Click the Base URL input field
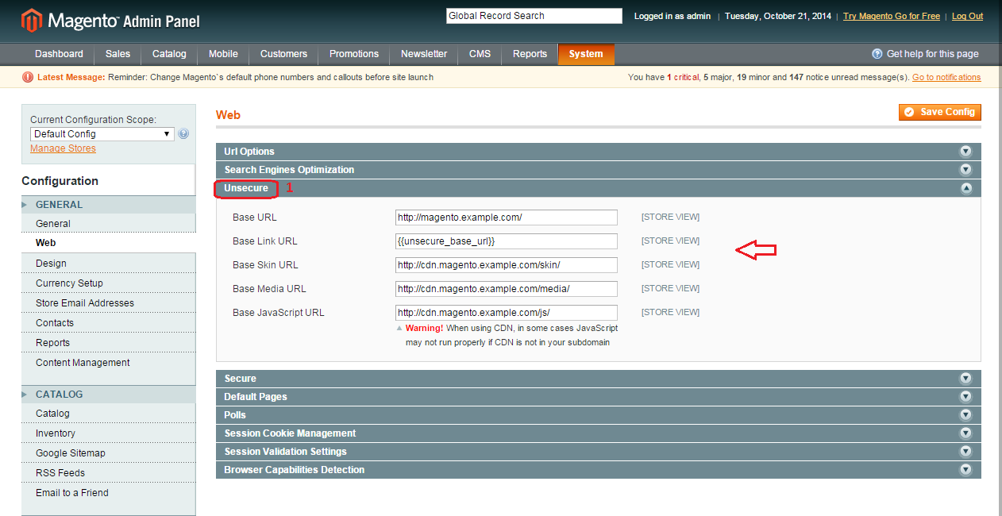 [507, 218]
